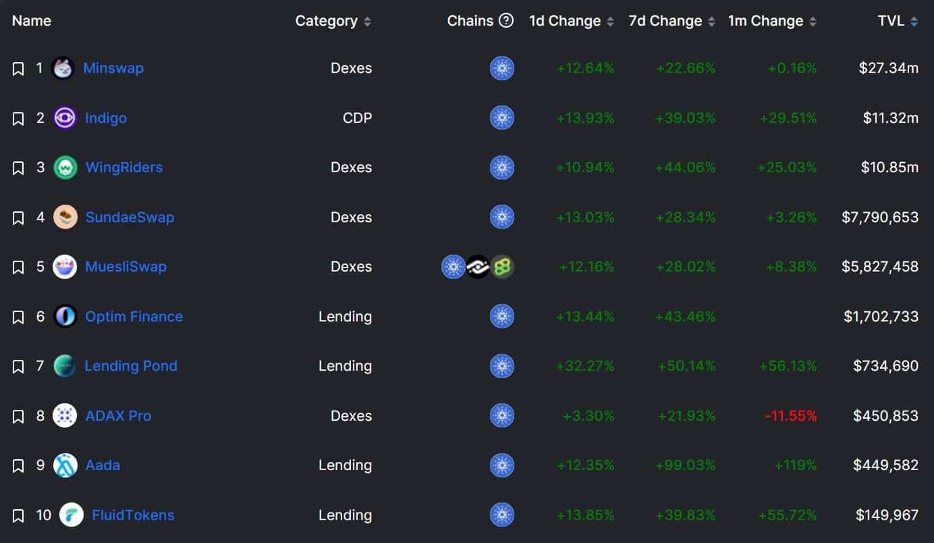Viewport: 934px width, 543px height.
Task: Click the black middle chain icon for MuesliSwap
Action: (x=478, y=267)
